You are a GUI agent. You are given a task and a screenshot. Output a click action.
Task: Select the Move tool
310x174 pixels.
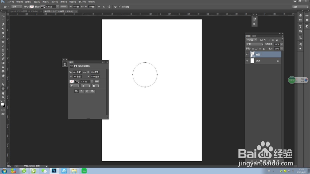click(x=3, y=16)
